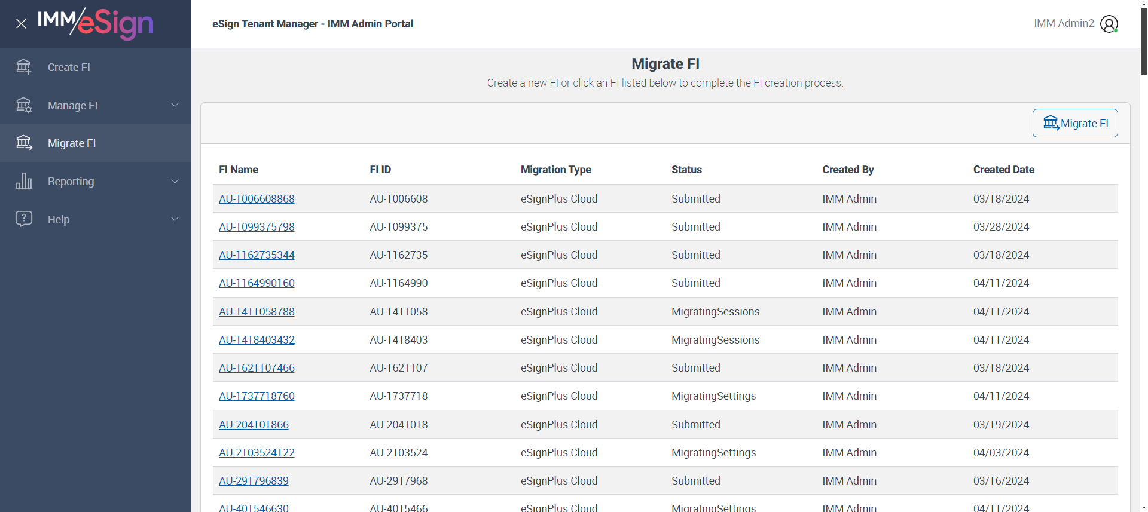The height and width of the screenshot is (512, 1148).
Task: Click created date 04/03/2024
Action: (x=1001, y=453)
